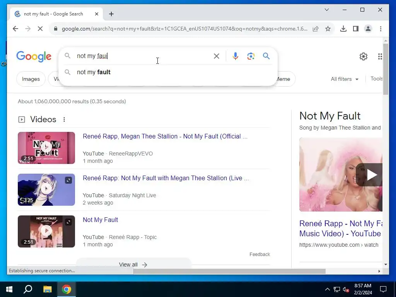Image resolution: width=396 pixels, height=297 pixels.
Task: Open the Chrome profile avatar
Action: click(368, 29)
